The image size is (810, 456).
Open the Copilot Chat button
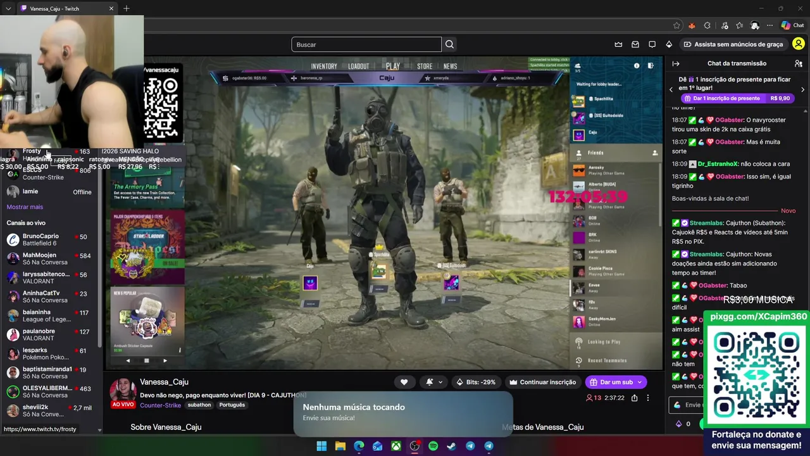pyautogui.click(x=792, y=25)
